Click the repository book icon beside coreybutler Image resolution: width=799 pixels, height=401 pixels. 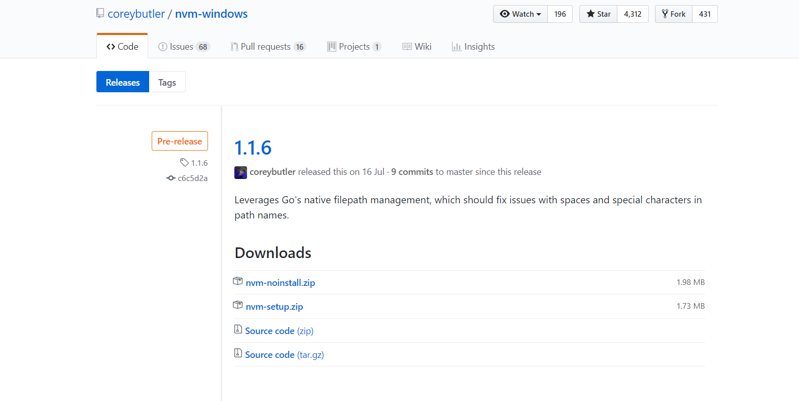point(100,13)
